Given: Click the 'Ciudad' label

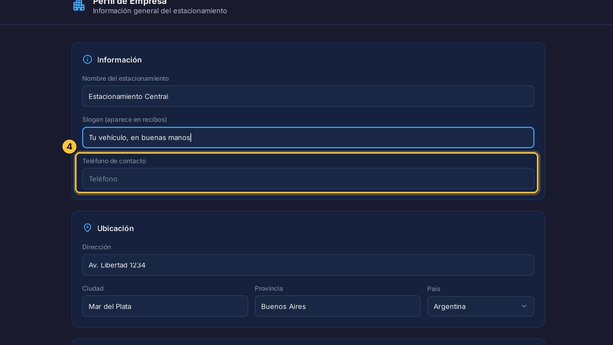Looking at the screenshot, I should click(x=93, y=288).
